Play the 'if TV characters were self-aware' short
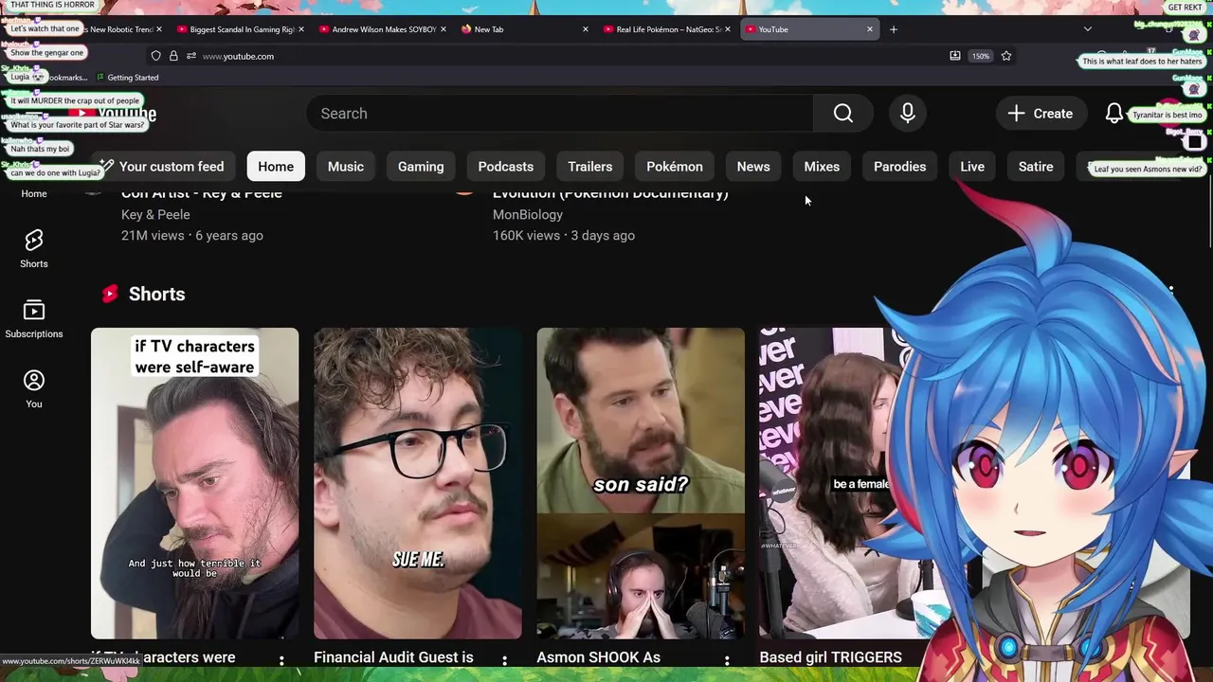 pyautogui.click(x=194, y=483)
